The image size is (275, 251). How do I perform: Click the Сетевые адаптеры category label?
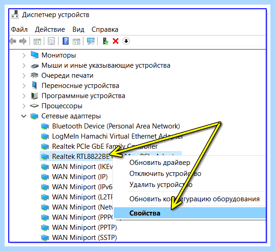click(71, 116)
